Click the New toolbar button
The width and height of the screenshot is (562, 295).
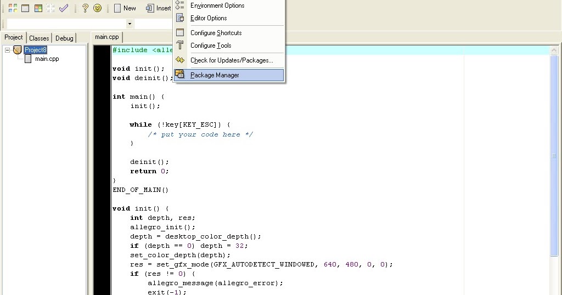pyautogui.click(x=125, y=8)
